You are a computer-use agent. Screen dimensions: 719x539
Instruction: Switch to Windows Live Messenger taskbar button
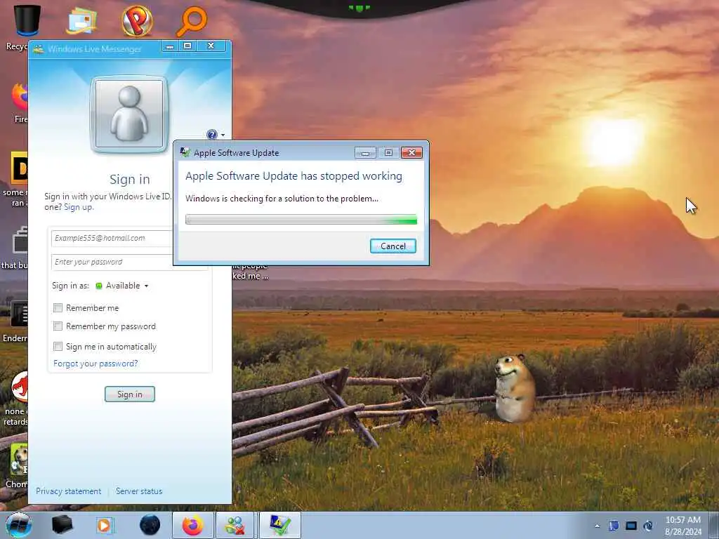tap(235, 525)
